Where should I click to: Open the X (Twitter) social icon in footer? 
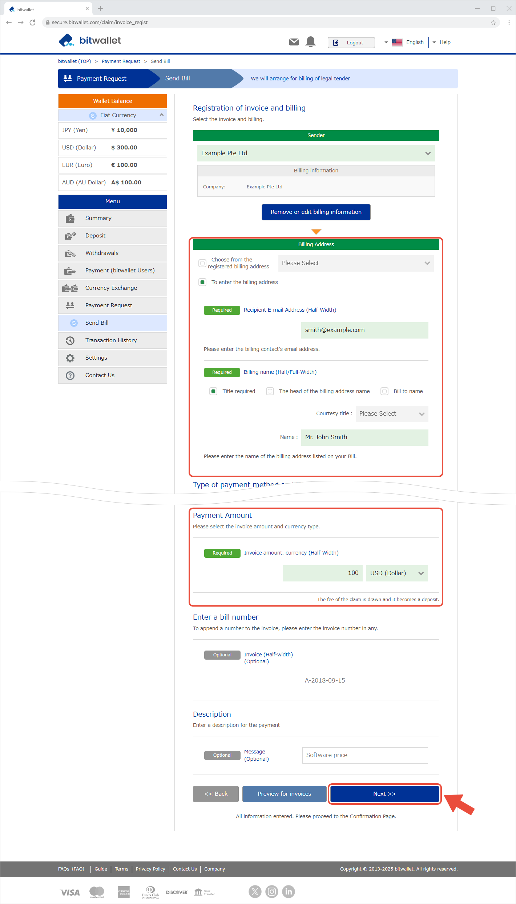[x=255, y=891]
